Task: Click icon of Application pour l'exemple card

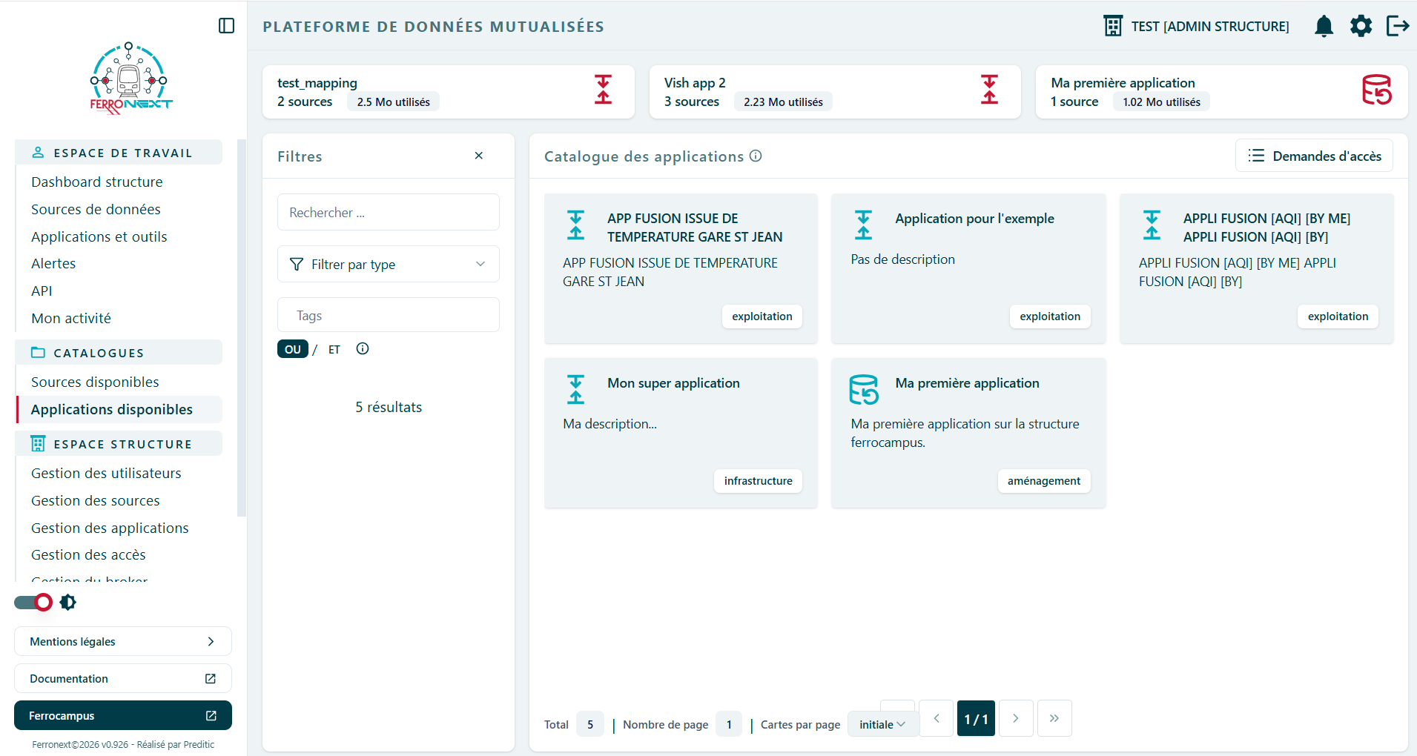Action: tap(864, 225)
